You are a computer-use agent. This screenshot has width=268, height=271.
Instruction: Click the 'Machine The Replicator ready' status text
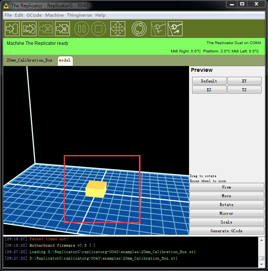click(38, 43)
